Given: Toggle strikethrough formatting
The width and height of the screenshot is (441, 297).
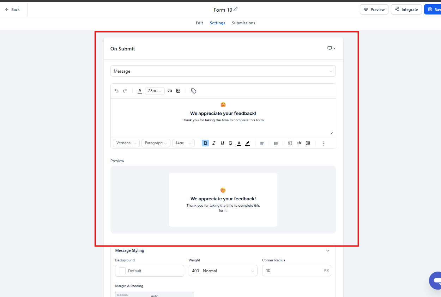Looking at the screenshot, I should (230, 143).
